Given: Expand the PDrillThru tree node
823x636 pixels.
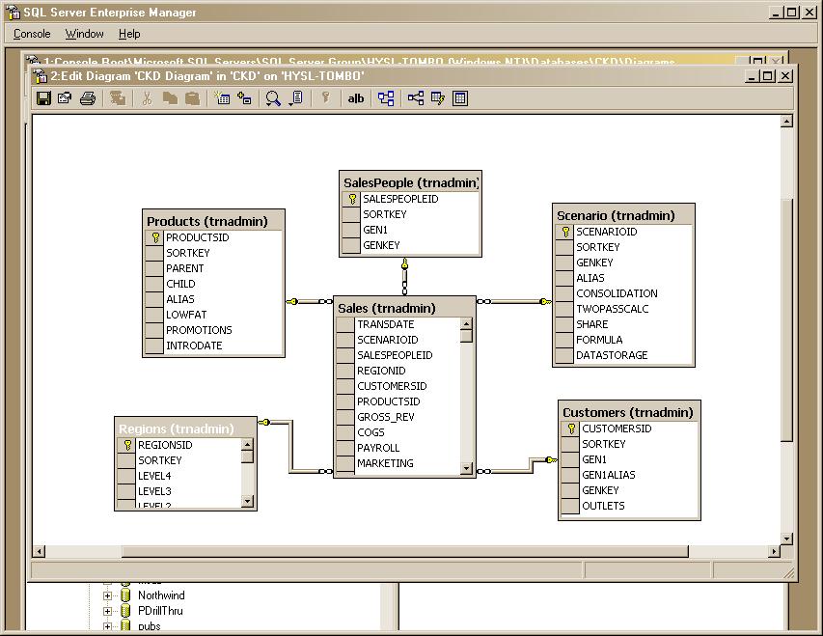Looking at the screenshot, I should tap(108, 611).
